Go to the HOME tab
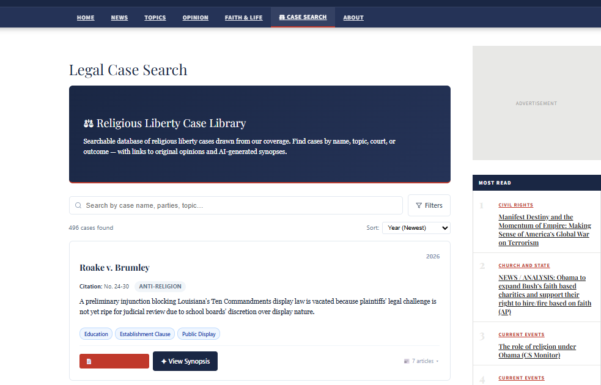Image resolution: width=601 pixels, height=385 pixels. (86, 17)
